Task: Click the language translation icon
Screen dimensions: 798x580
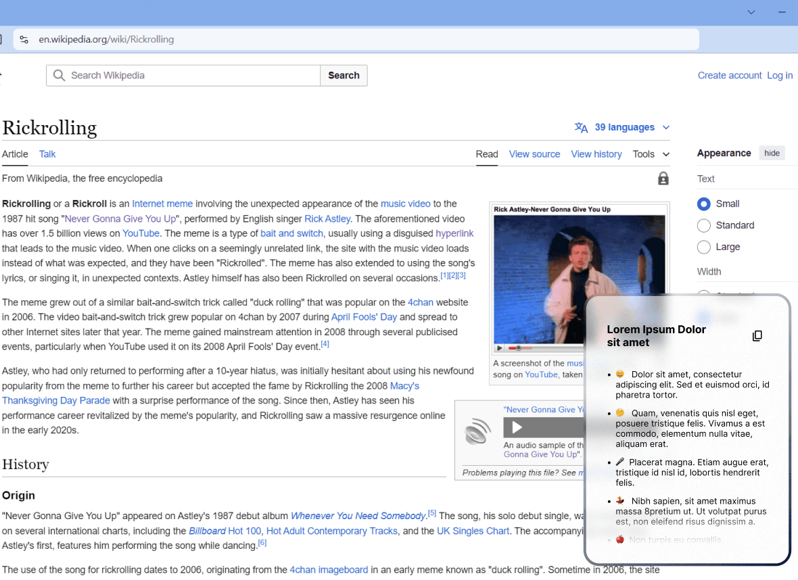Action: (581, 127)
